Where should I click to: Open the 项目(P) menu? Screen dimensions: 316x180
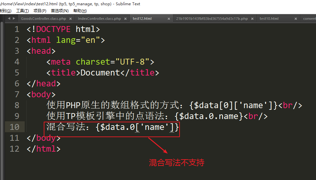click(x=40, y=11)
